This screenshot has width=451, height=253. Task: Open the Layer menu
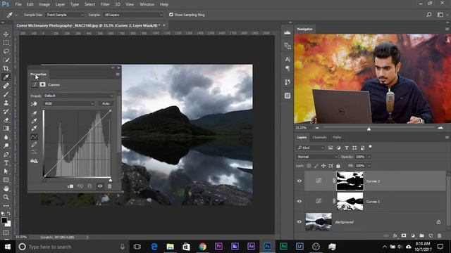click(60, 4)
